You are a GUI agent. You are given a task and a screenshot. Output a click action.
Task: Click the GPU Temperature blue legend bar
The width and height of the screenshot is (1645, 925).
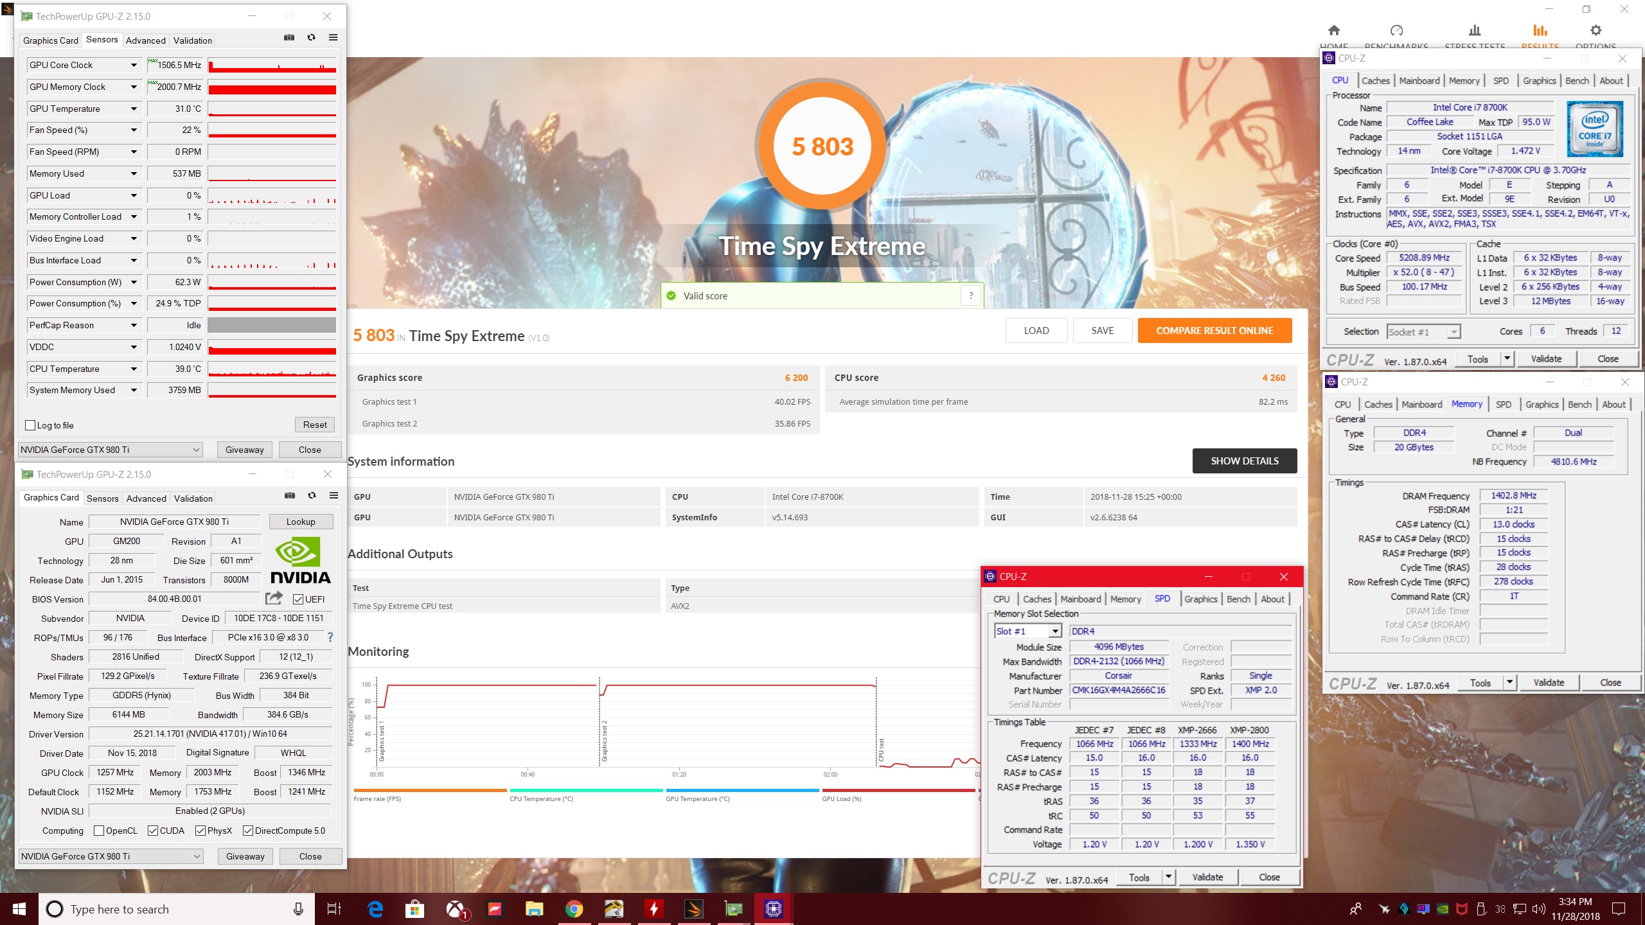[742, 790]
